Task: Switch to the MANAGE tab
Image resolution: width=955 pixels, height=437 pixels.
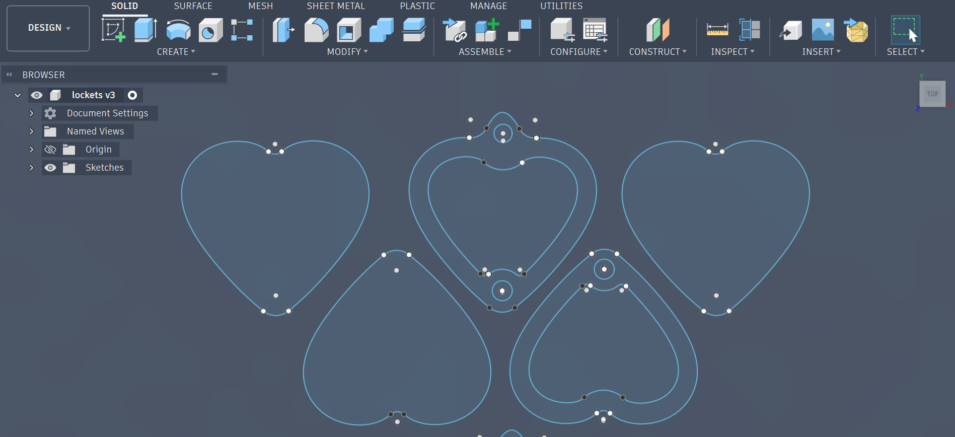Action: (488, 6)
